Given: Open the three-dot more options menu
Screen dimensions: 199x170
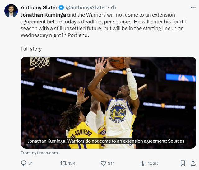Looking at the screenshot, I should (193, 7).
